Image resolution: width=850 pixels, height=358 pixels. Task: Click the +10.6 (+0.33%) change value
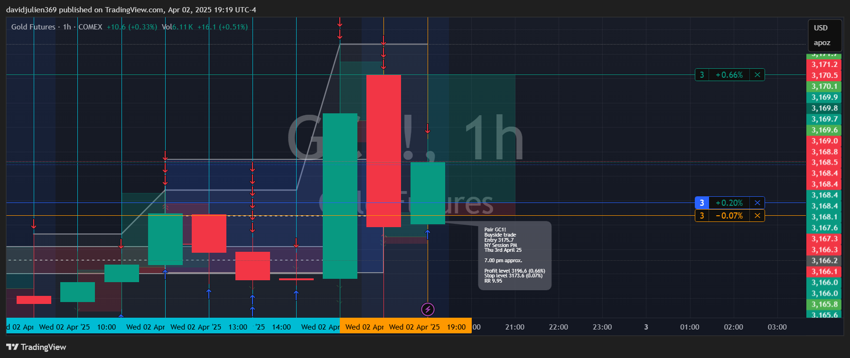[131, 27]
